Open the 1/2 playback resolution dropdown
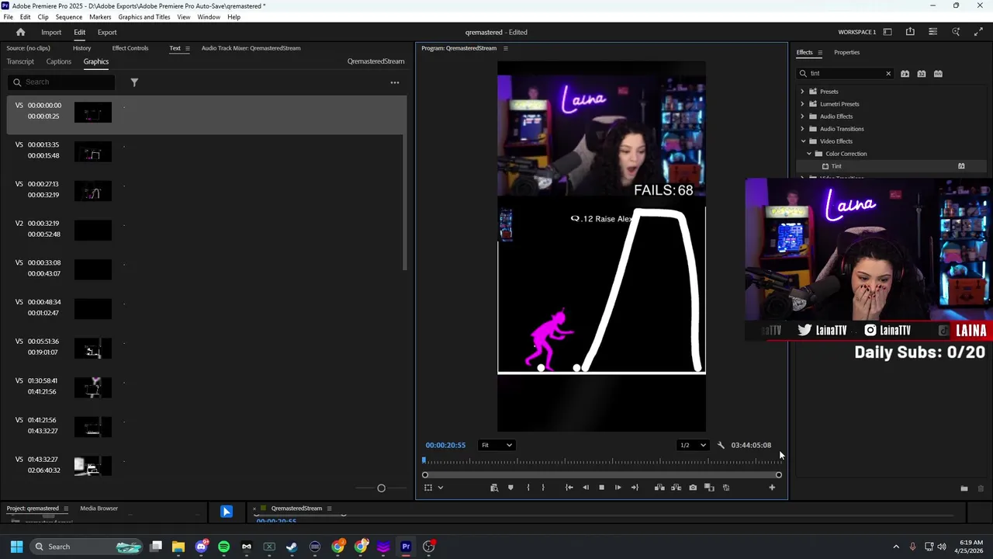The height and width of the screenshot is (559, 993). click(x=694, y=446)
